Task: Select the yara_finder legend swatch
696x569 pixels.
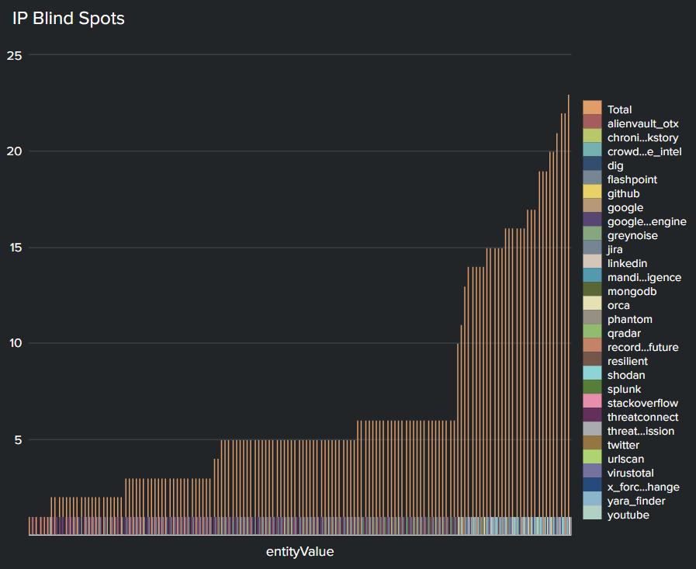Action: [x=592, y=499]
